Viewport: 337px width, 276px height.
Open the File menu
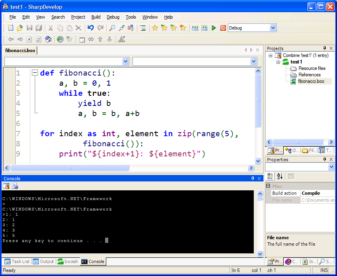coord(13,17)
